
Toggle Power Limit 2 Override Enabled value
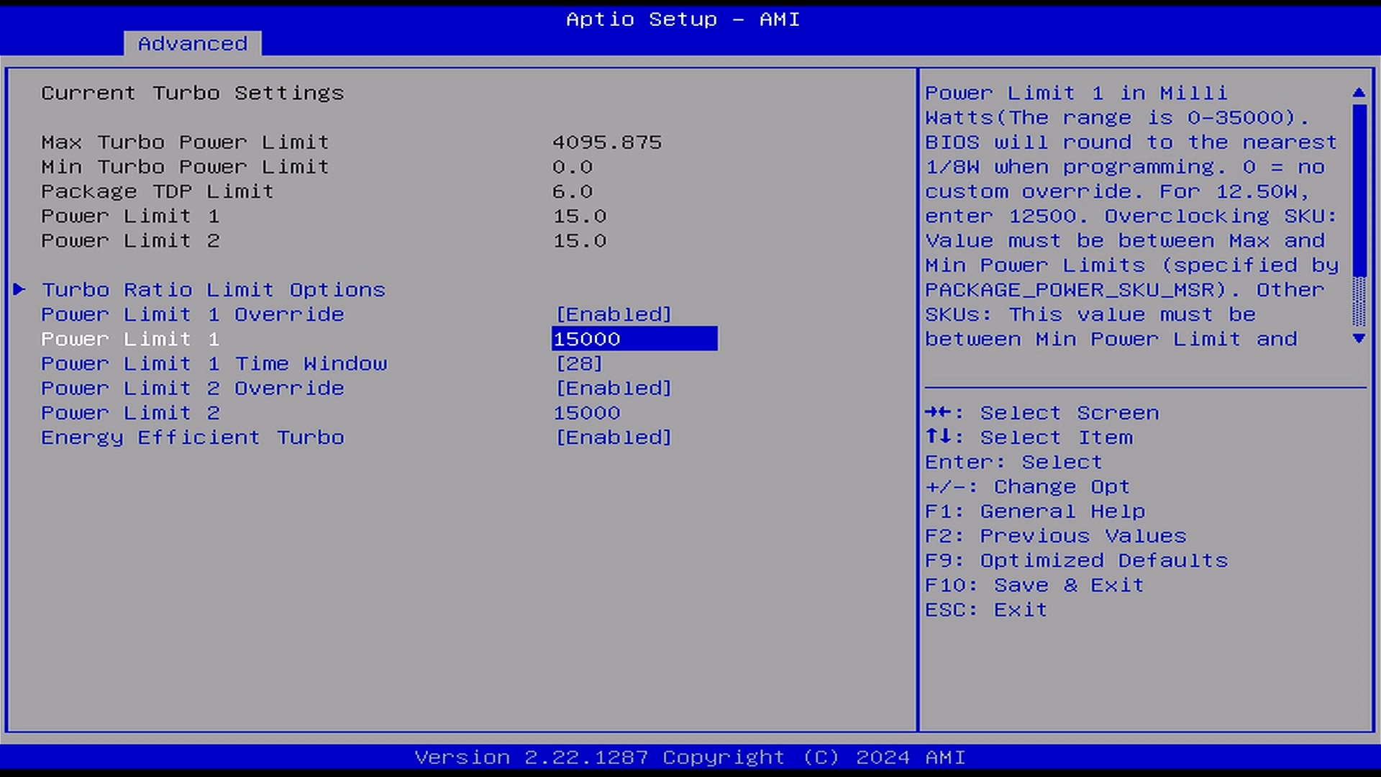(x=614, y=388)
